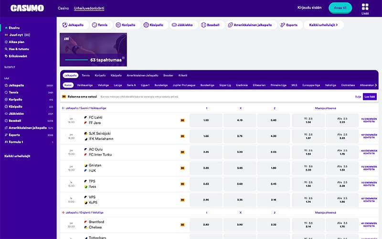Click the bet builder icon for FC Lahti match
Screen dimensions: 382x239
point(182,120)
